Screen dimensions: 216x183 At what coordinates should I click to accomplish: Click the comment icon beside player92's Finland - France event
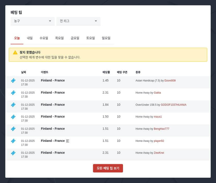68,141
